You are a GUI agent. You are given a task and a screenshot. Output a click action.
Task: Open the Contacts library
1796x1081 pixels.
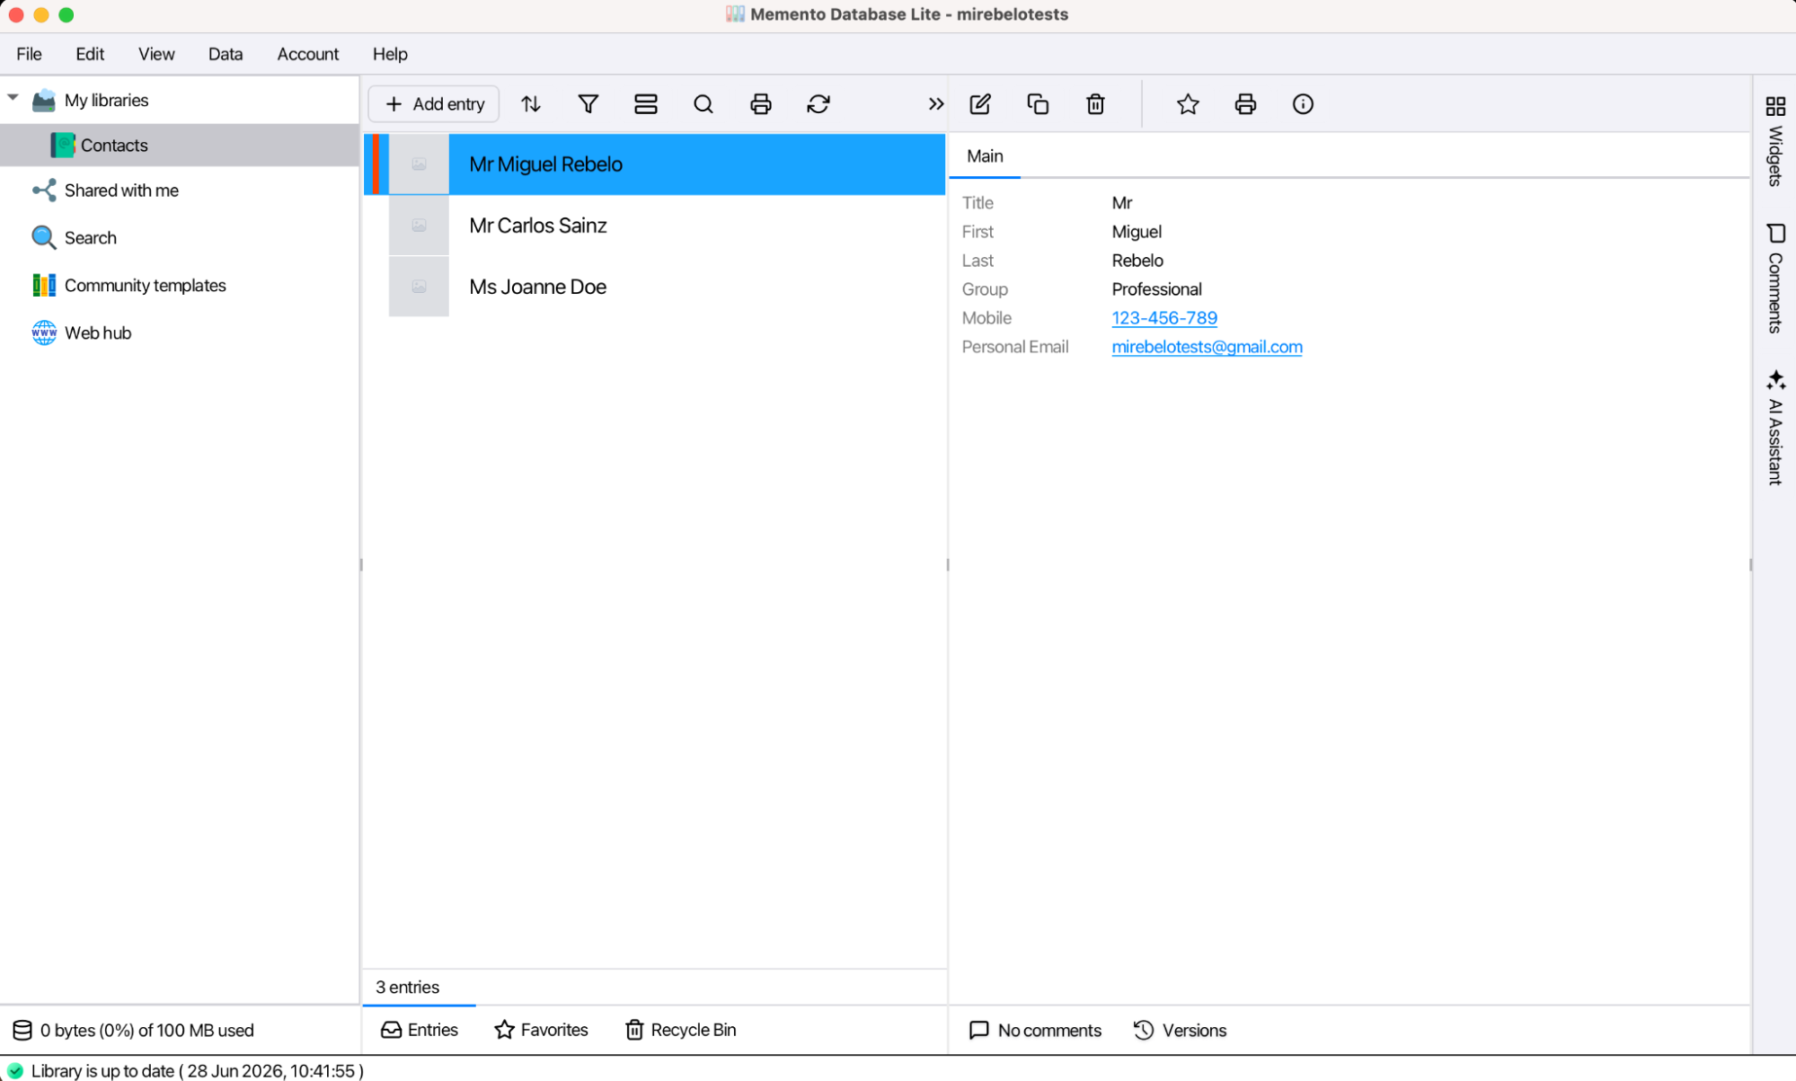[180, 145]
